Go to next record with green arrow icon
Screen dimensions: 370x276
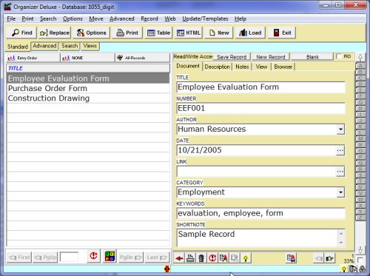(x=329, y=258)
